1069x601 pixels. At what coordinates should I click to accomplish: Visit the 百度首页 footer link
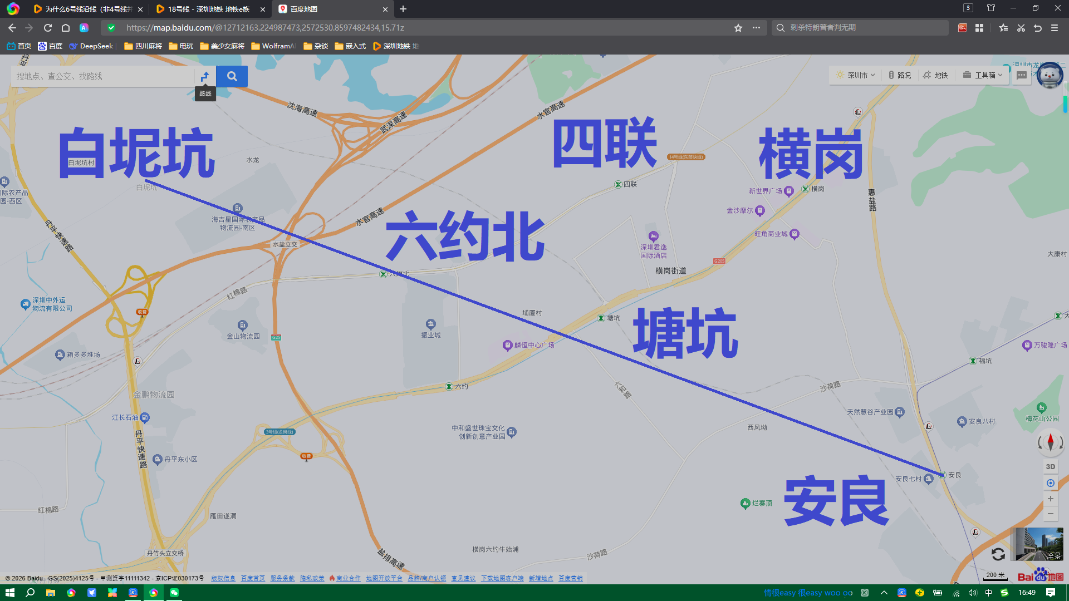click(253, 578)
